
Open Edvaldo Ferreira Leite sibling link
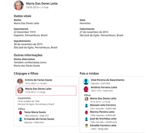103,125
